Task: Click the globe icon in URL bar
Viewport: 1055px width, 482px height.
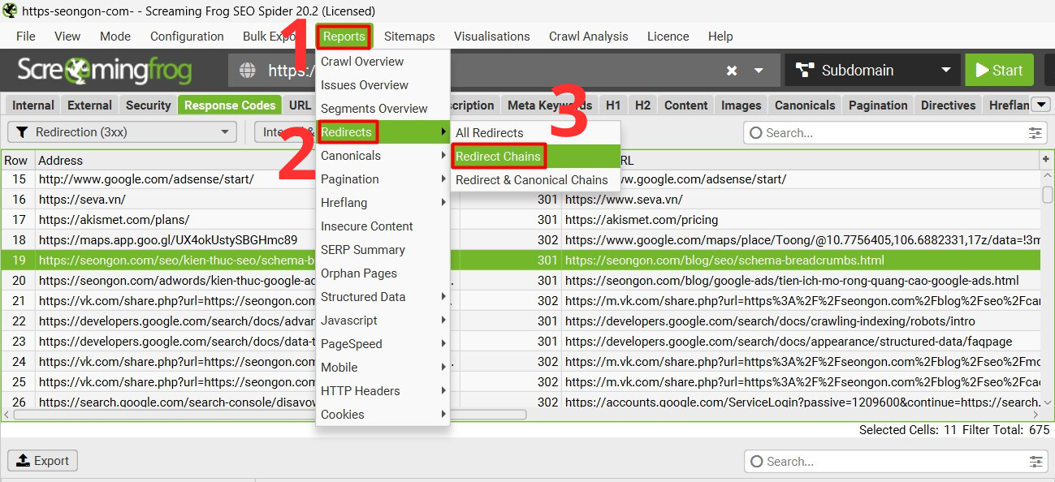Action: pyautogui.click(x=248, y=71)
